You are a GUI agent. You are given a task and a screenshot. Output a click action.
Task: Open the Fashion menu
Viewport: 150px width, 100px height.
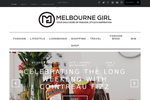(19, 39)
